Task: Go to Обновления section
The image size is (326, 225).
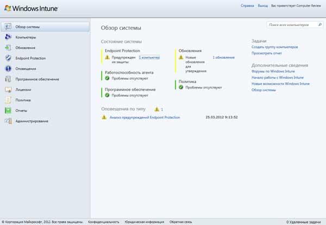Action: click(25, 48)
